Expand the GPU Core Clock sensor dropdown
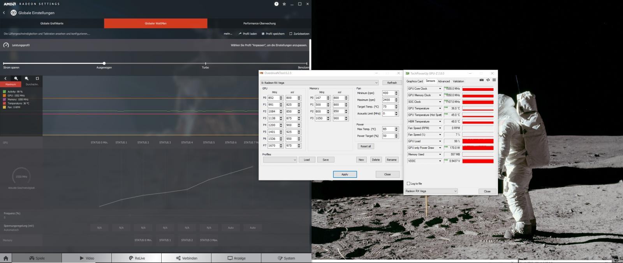The height and width of the screenshot is (263, 623). pos(440,88)
